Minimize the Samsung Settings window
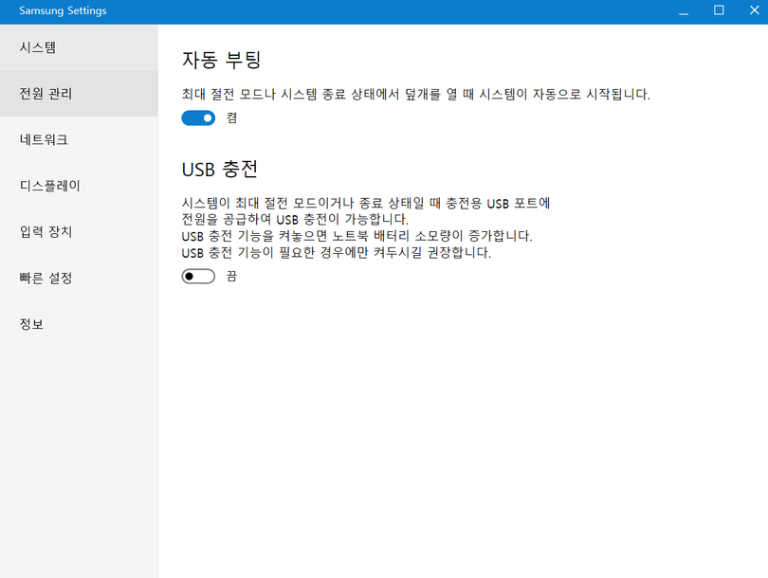This screenshot has height=578, width=768. coord(684,10)
